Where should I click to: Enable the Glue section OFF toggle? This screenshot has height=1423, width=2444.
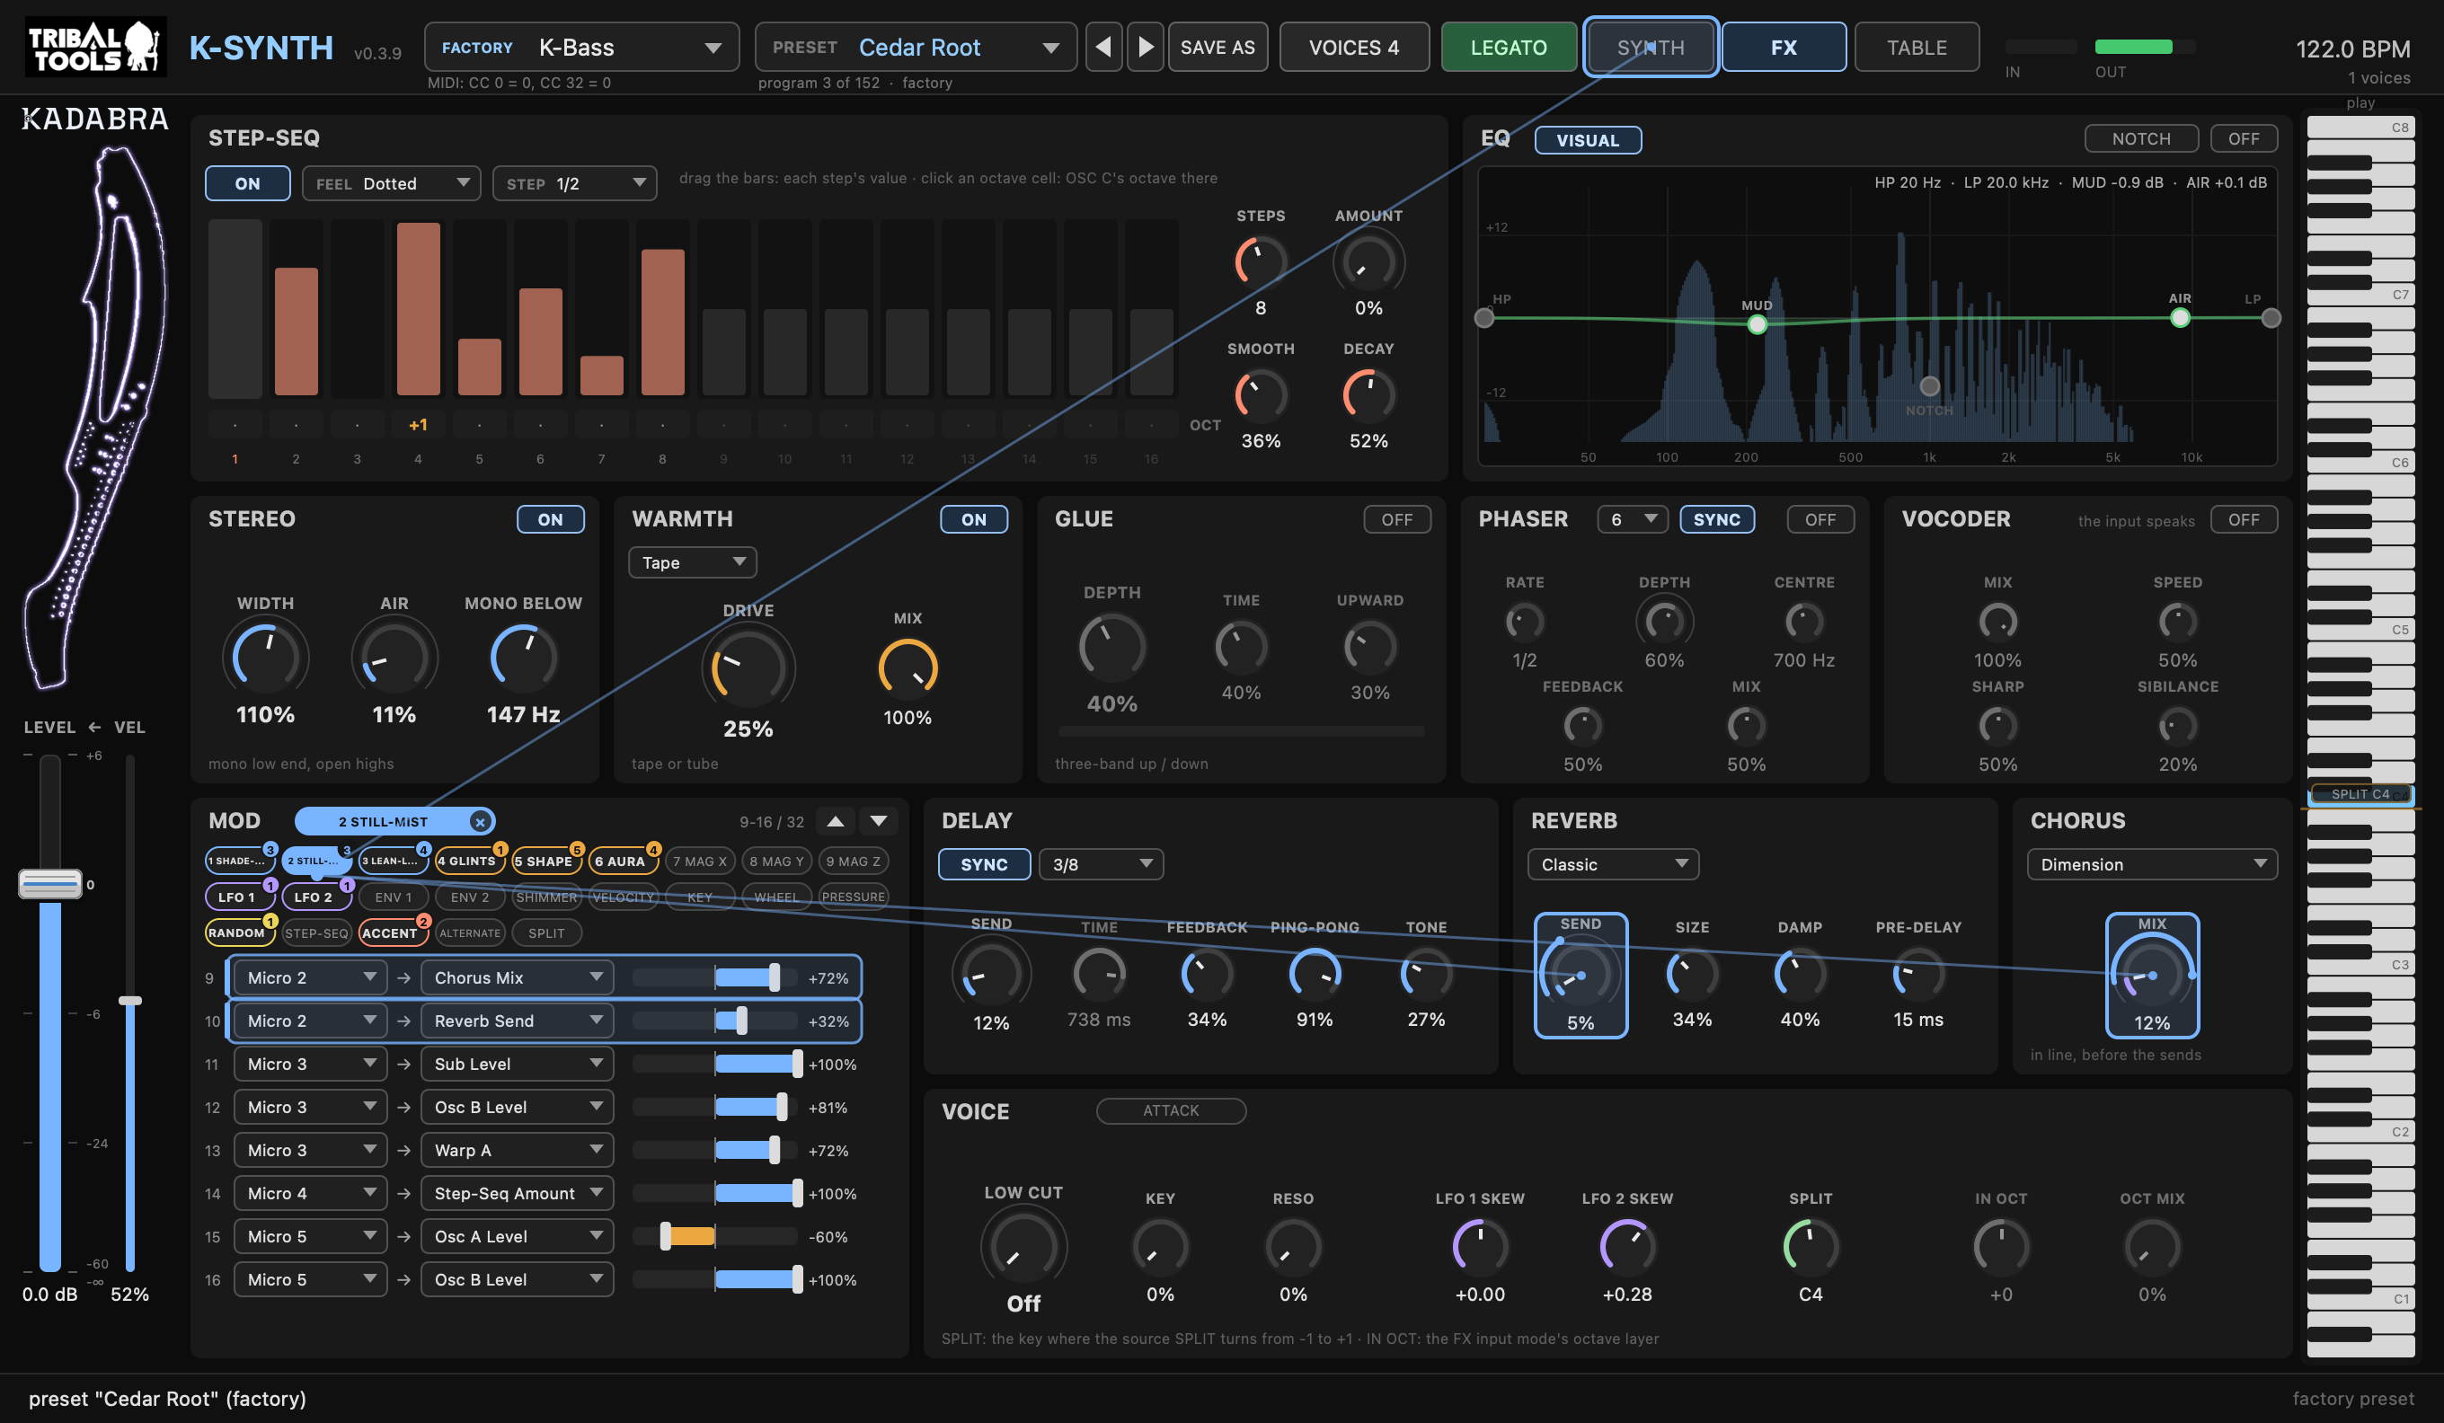(x=1396, y=519)
